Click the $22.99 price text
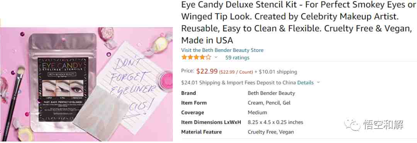 click(207, 71)
